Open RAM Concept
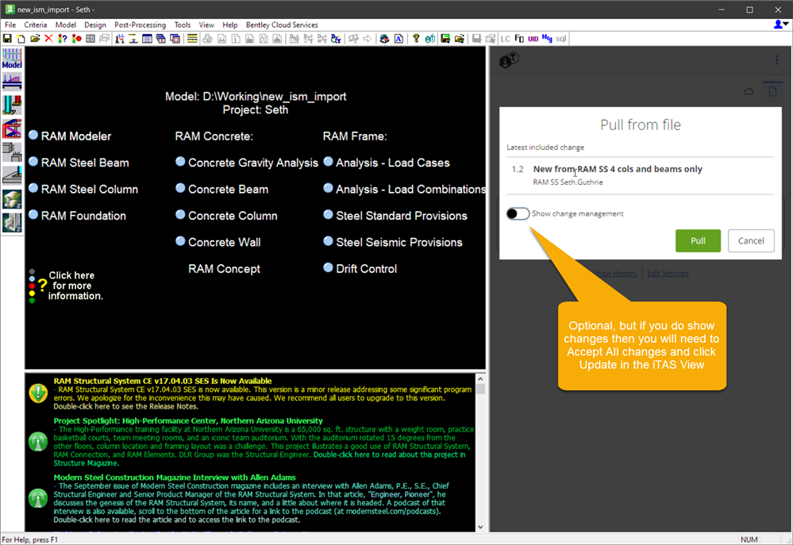Image resolution: width=793 pixels, height=545 pixels. coord(224,269)
